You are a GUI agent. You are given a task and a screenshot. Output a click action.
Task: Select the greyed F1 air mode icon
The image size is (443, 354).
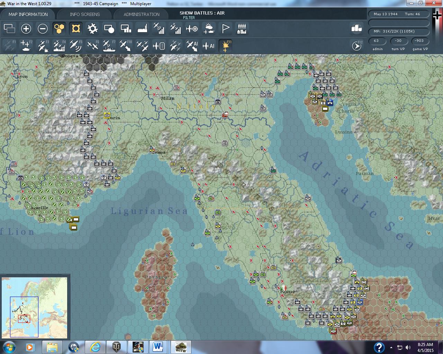coord(9,46)
